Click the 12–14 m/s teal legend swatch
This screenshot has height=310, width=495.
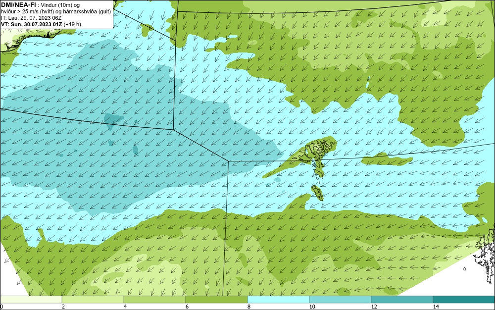coord(402,300)
